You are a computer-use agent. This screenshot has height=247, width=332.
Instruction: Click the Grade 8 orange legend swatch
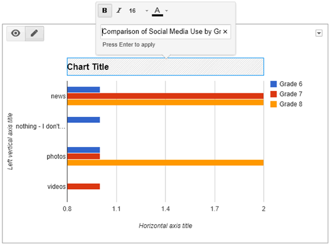click(273, 104)
